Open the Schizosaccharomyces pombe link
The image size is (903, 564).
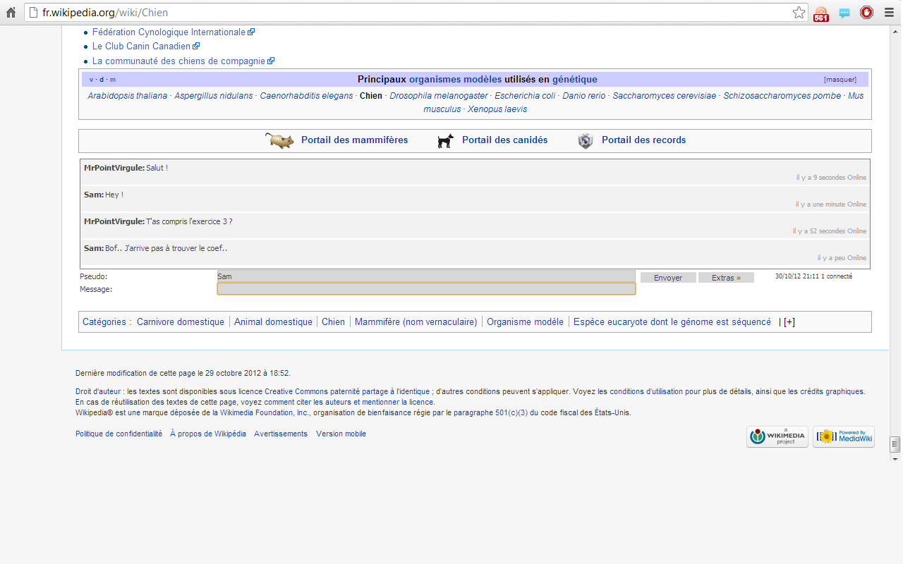[x=782, y=96]
